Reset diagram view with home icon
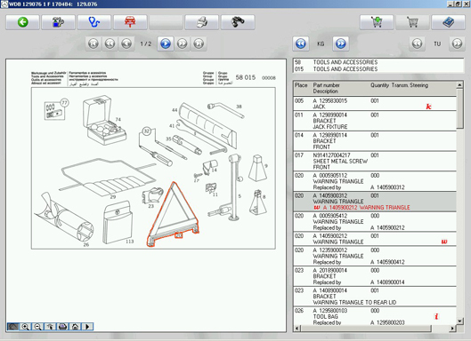This screenshot has height=341, width=471. click(x=75, y=326)
